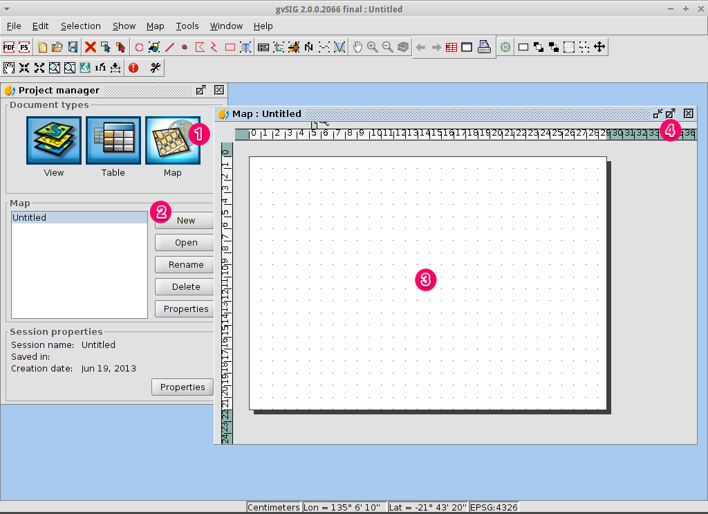Select the red line drawing tool
The image size is (708, 514).
point(169,47)
